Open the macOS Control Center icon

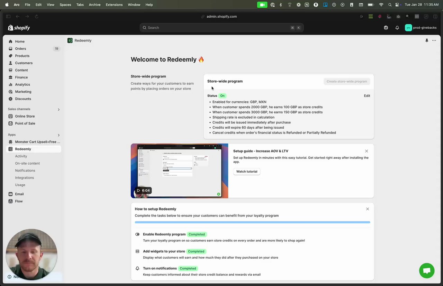point(397,5)
